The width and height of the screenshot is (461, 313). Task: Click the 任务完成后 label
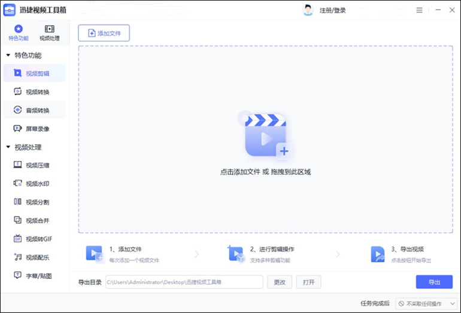click(x=375, y=303)
